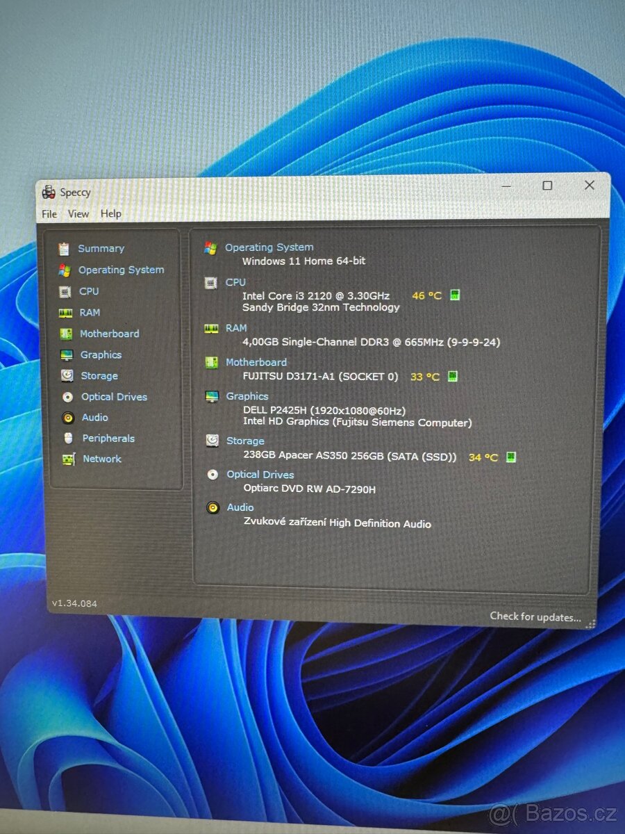Click the Graphics monitor icon in summary pane
The image size is (625, 834).
coord(212,397)
